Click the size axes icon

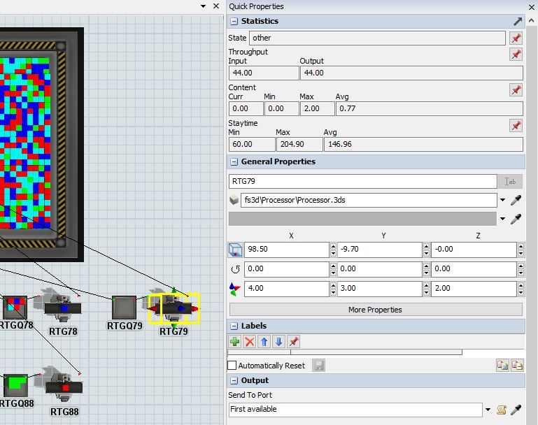coord(234,289)
